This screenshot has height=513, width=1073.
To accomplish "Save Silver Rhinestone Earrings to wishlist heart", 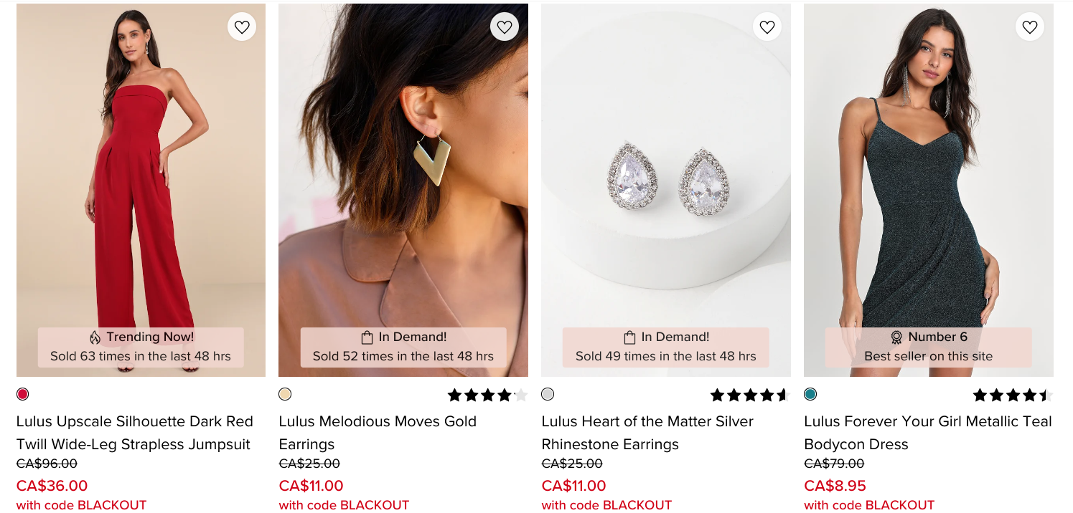I will click(x=767, y=27).
